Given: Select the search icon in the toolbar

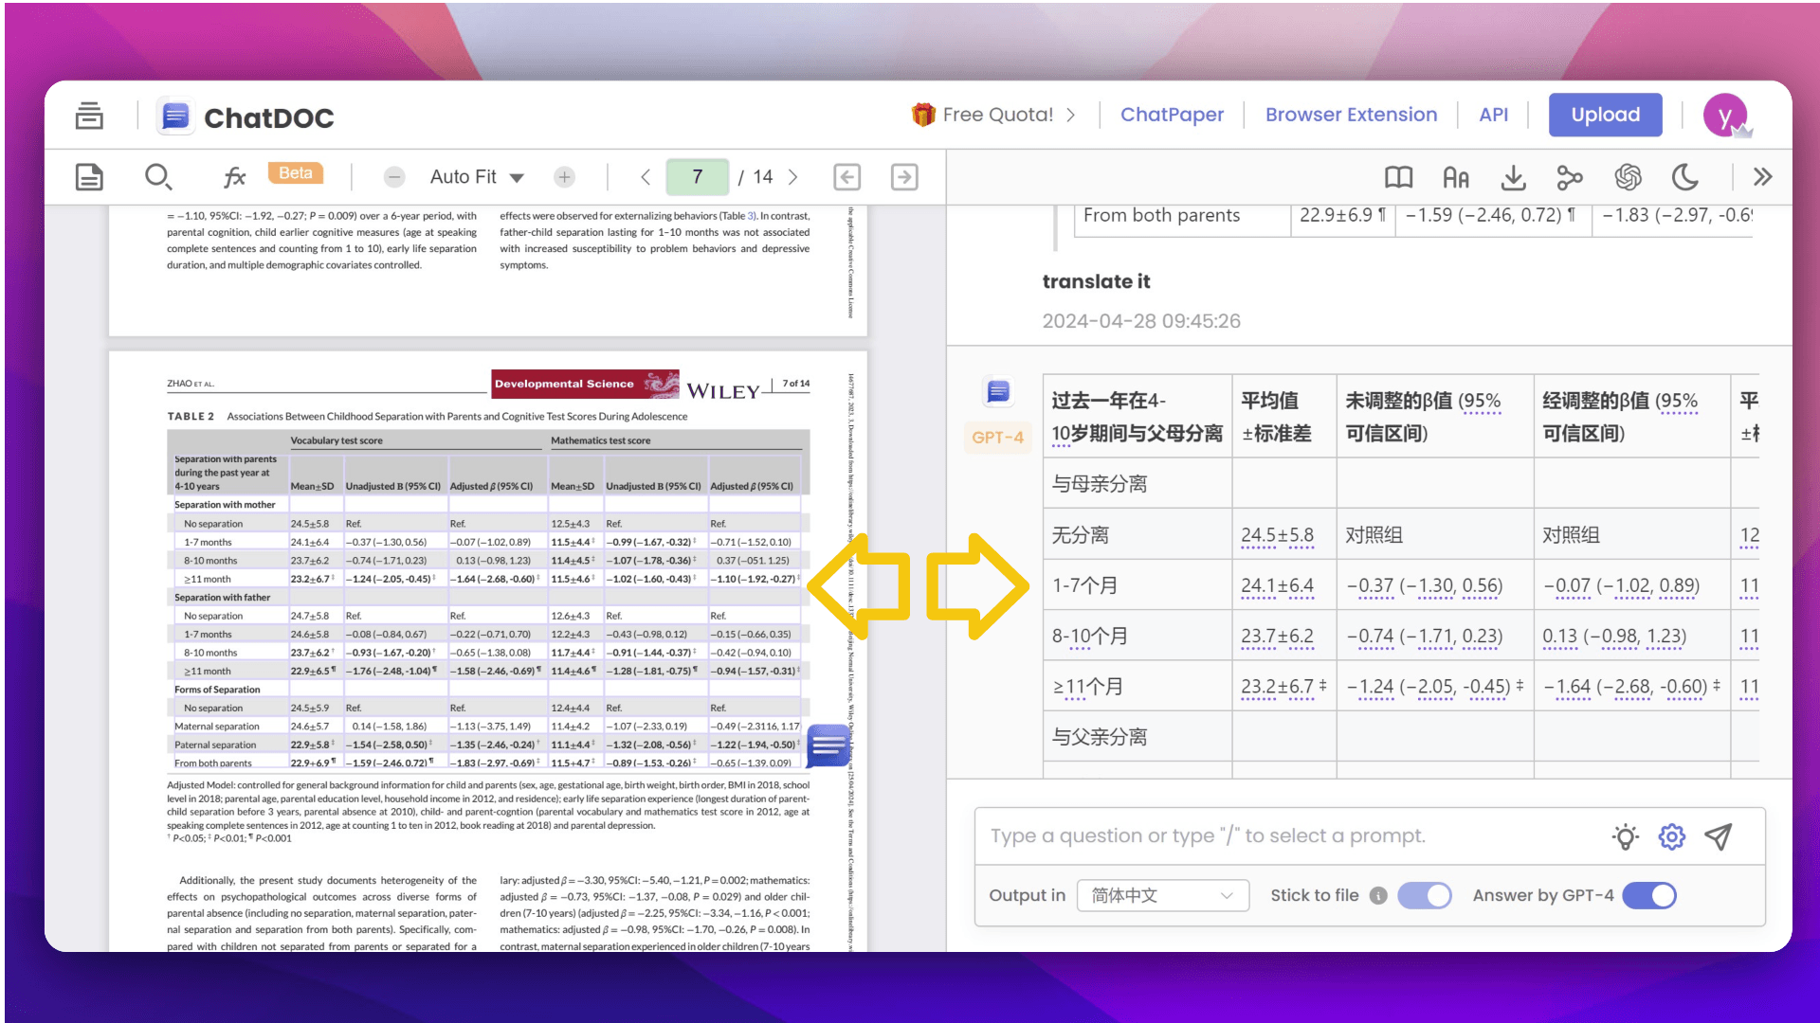Looking at the screenshot, I should (x=158, y=176).
